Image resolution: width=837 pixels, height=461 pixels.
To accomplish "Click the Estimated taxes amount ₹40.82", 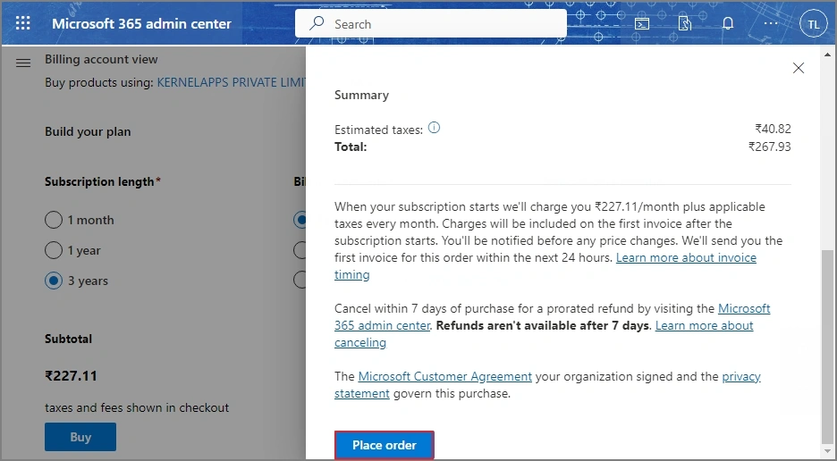I will coord(773,129).
